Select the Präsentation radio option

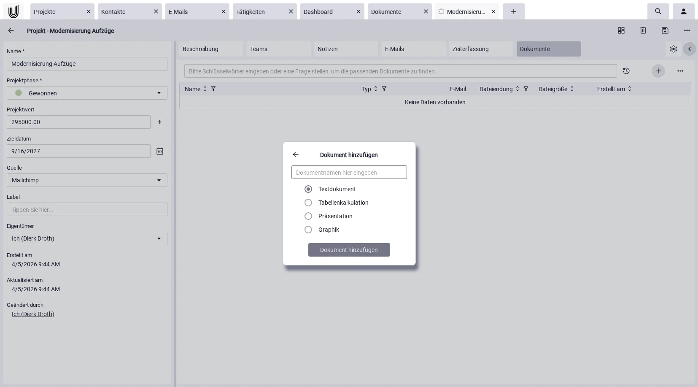tap(308, 216)
